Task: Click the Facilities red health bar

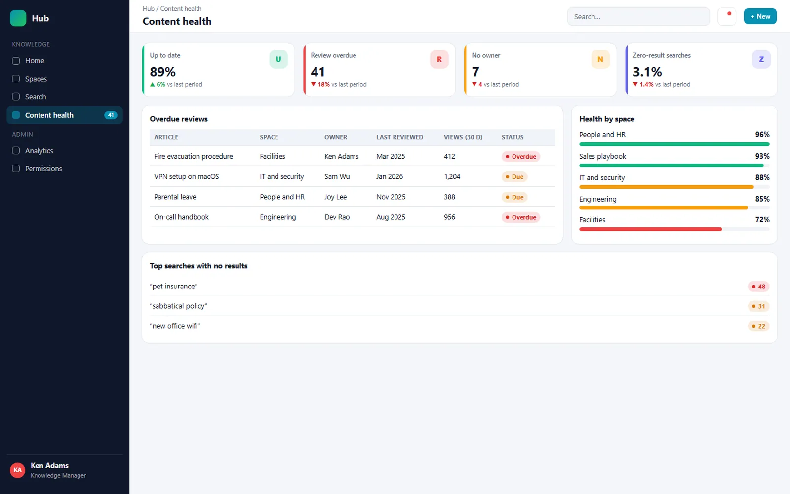Action: (x=650, y=229)
